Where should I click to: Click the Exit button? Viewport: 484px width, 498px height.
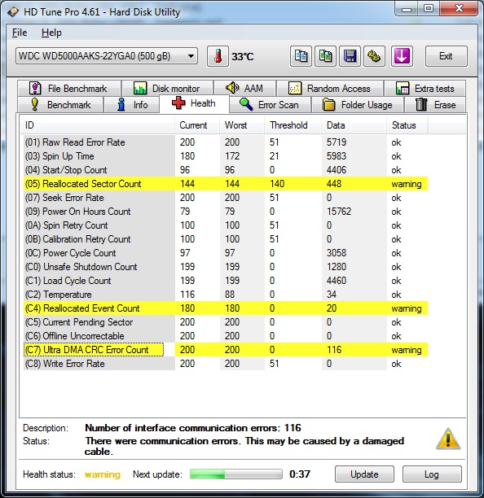pyautogui.click(x=447, y=56)
